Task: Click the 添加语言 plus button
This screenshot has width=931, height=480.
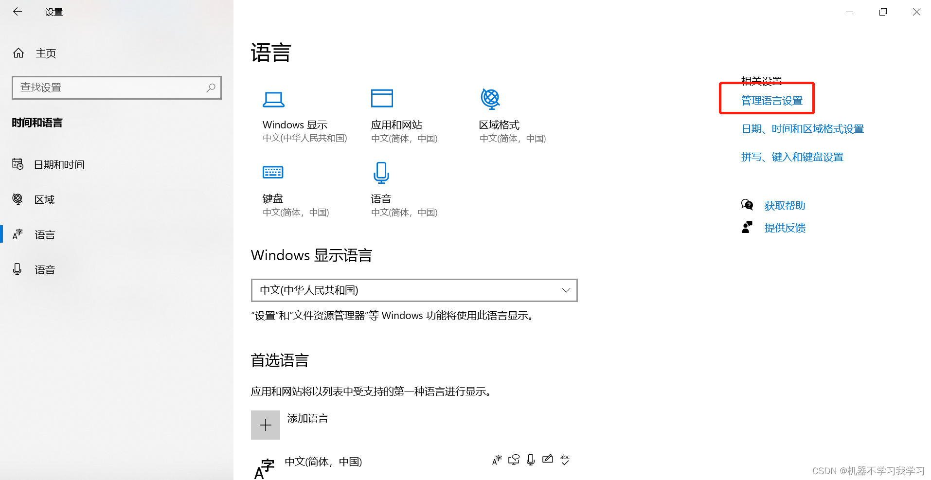Action: point(266,425)
